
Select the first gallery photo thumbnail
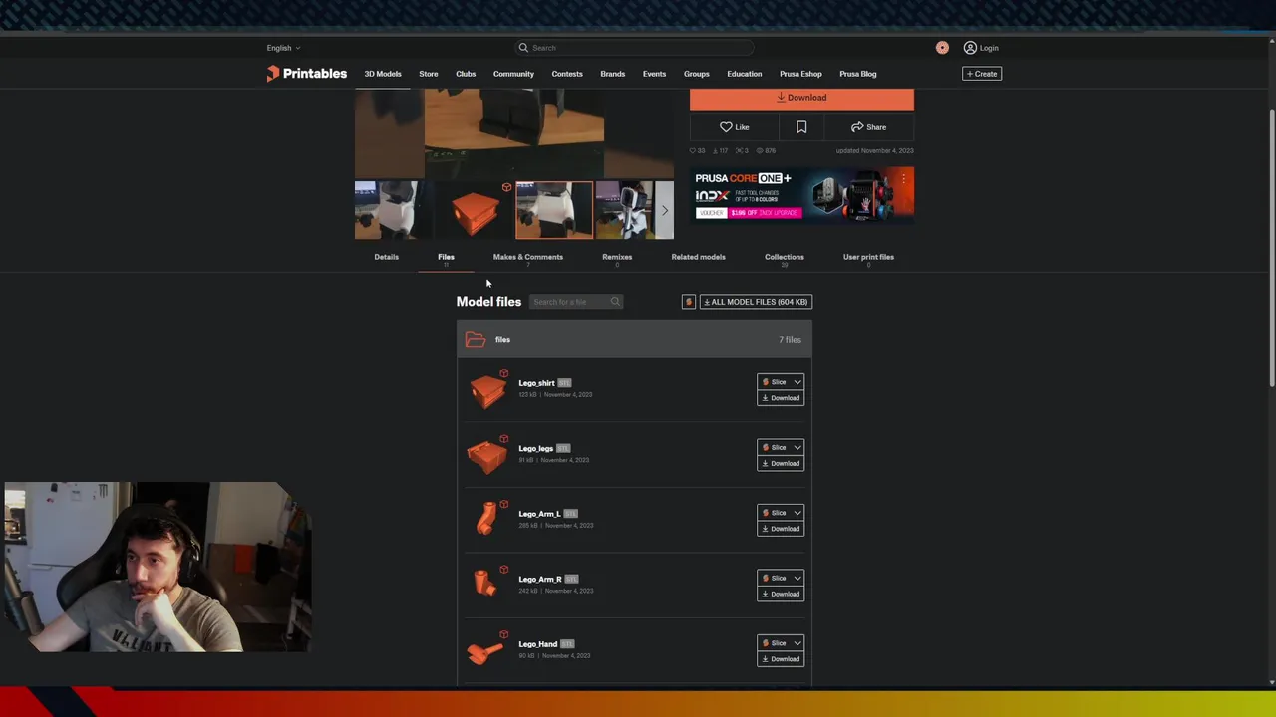coord(394,210)
